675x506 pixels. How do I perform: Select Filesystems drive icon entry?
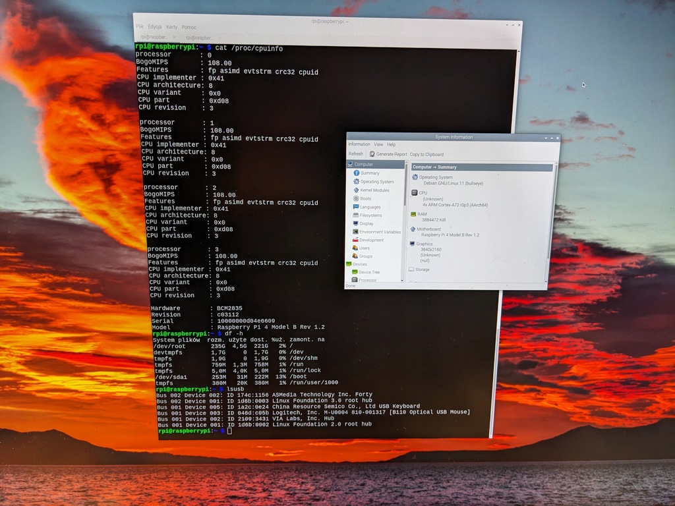(355, 215)
